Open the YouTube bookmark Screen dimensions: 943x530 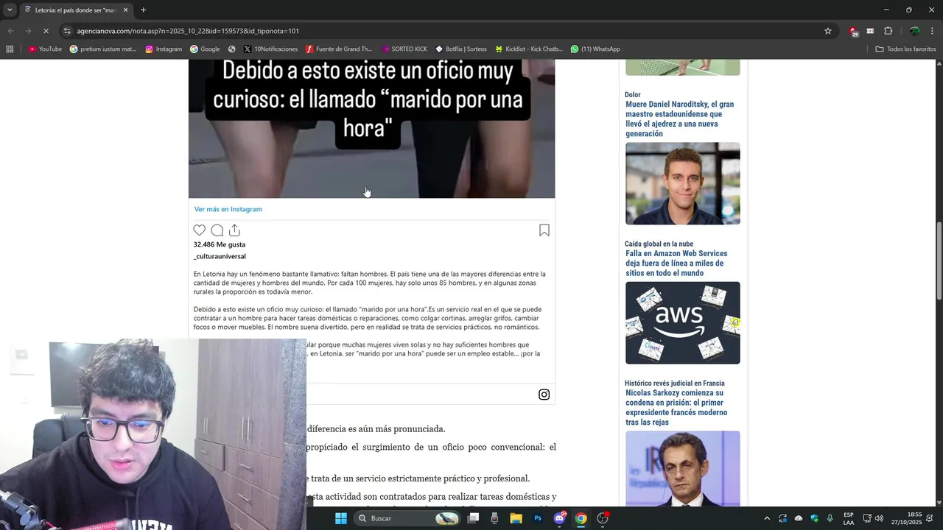pyautogui.click(x=45, y=49)
